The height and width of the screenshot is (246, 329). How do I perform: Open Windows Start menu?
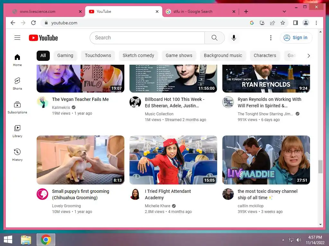8,240
